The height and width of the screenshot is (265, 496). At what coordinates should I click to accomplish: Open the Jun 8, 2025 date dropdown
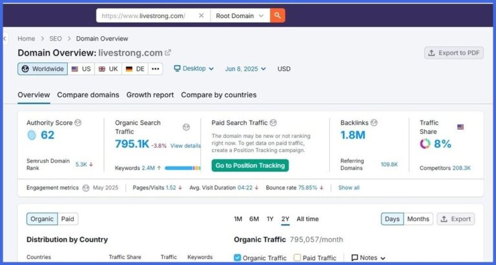pos(245,69)
